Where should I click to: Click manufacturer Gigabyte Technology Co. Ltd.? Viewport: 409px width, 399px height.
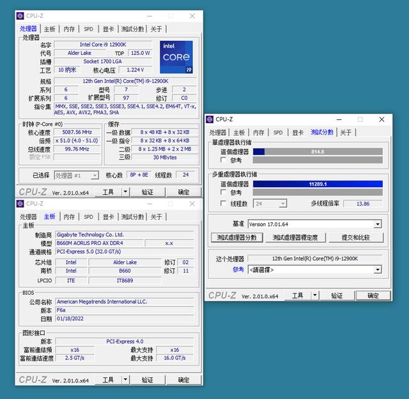tap(125, 234)
